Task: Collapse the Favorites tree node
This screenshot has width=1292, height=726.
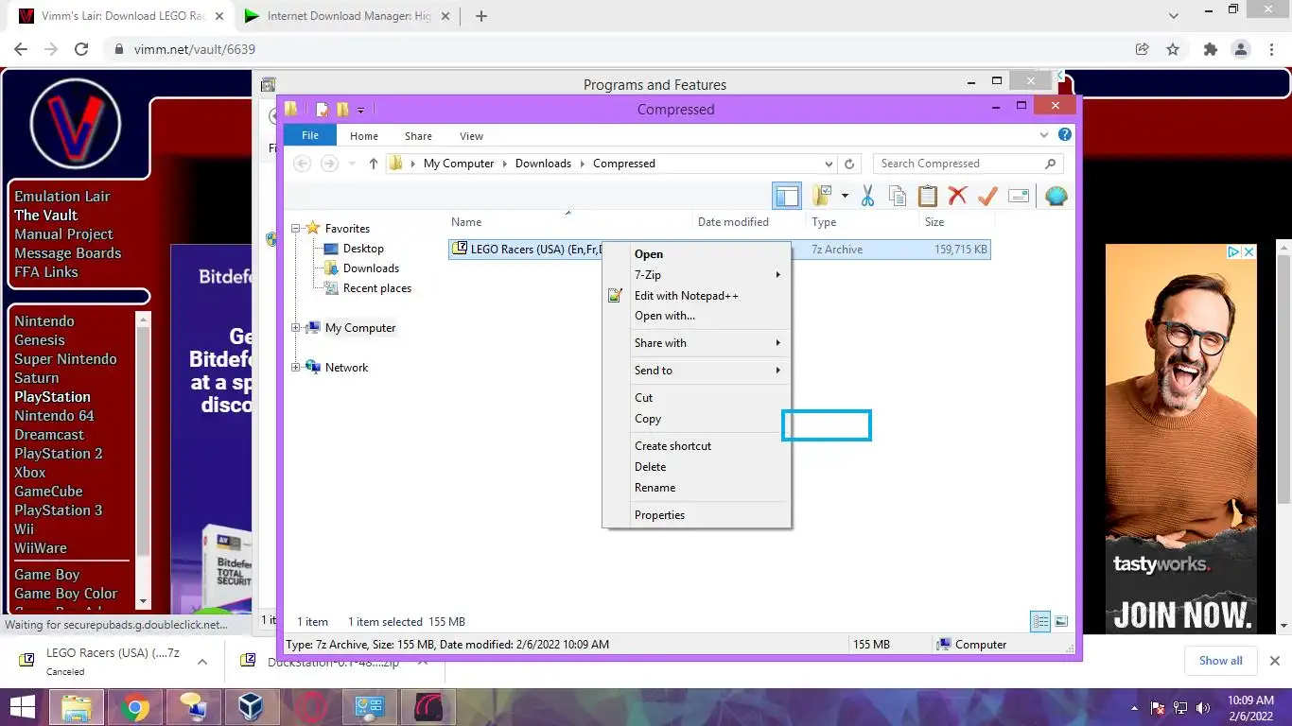Action: [x=296, y=228]
